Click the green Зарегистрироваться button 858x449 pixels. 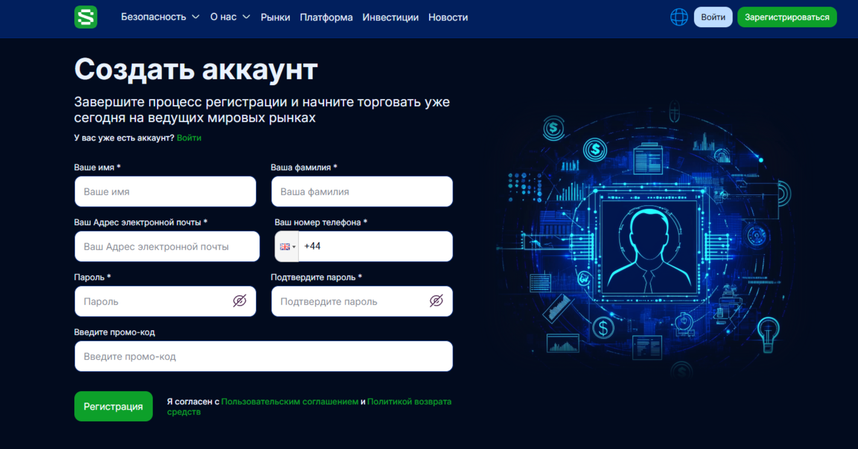[787, 17]
